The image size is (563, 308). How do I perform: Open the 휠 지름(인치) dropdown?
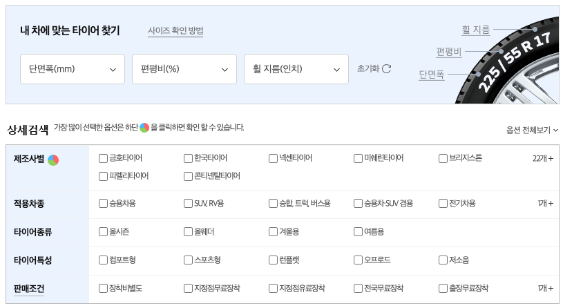point(296,69)
